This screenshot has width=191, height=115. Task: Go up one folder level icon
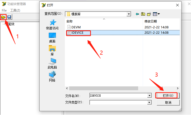pyautogui.click(x=143, y=14)
